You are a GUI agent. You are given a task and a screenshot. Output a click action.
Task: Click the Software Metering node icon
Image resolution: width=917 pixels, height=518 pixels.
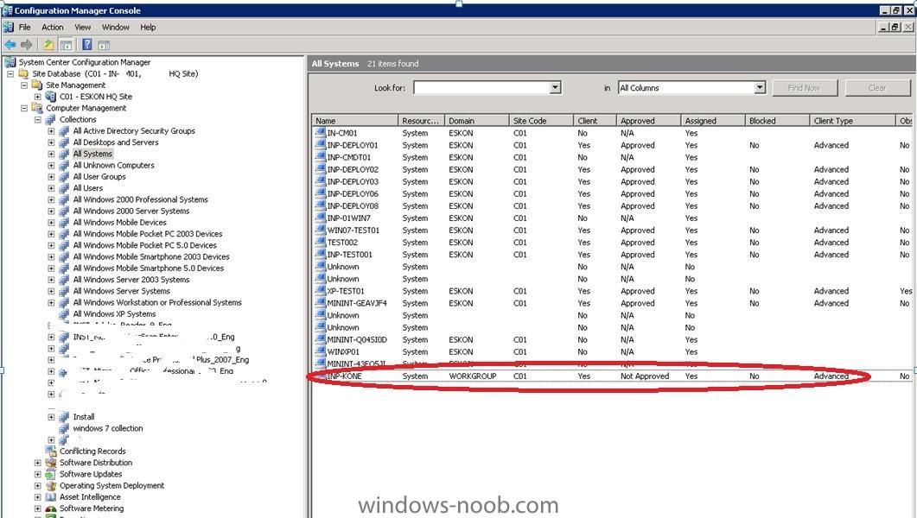50,509
